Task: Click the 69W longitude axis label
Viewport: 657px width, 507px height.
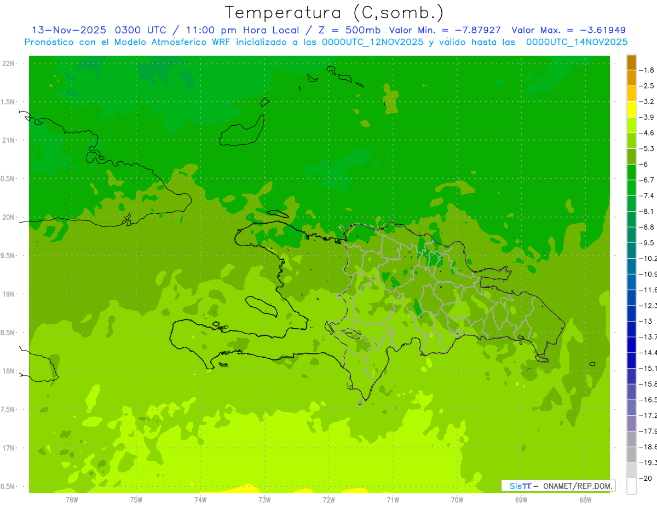Action: (x=521, y=500)
